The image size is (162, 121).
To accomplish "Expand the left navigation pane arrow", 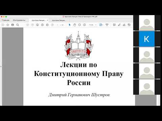I will tap(1, 67).
